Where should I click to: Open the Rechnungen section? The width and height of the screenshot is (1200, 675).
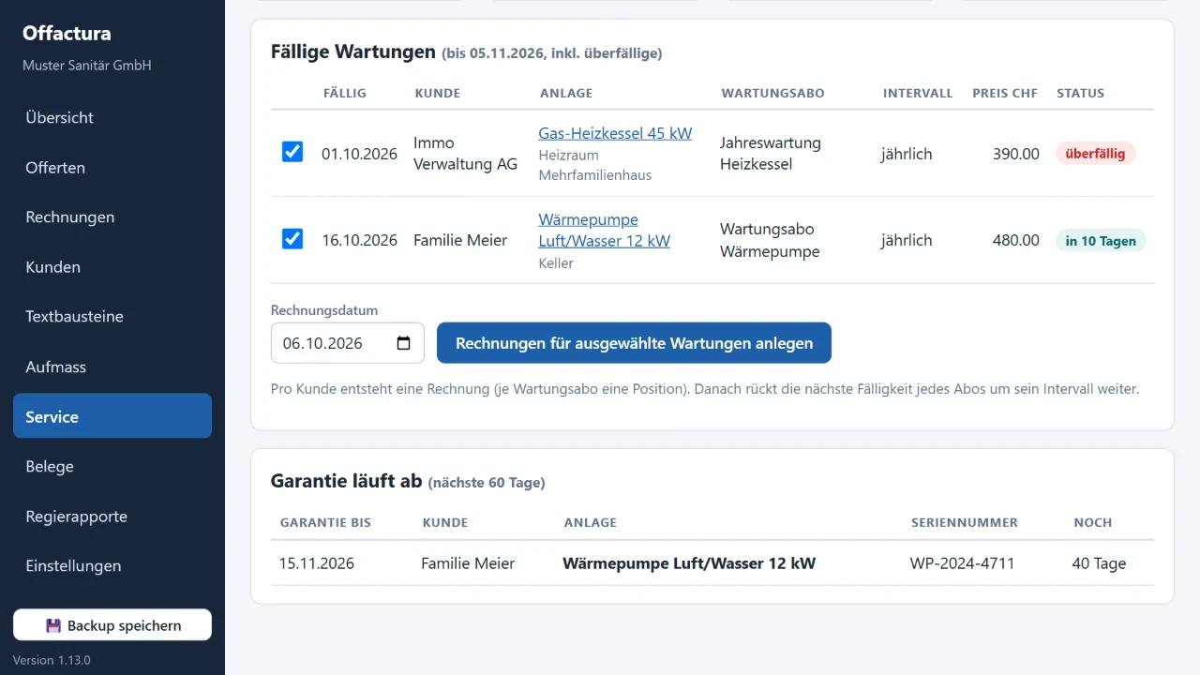point(112,217)
